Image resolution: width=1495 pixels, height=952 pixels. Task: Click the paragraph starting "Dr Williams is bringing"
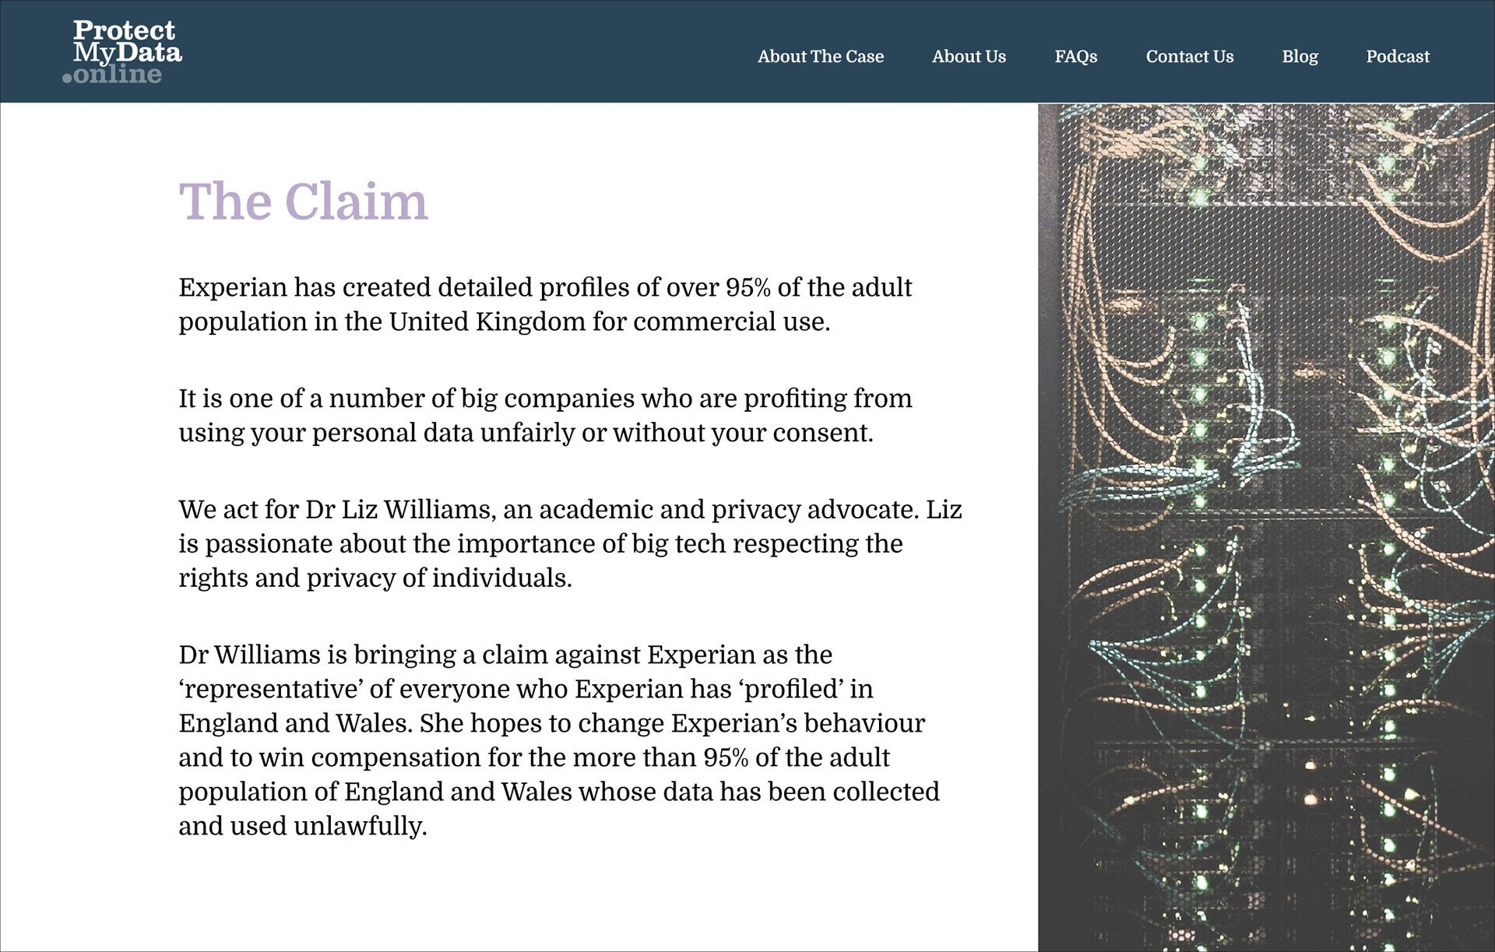point(545,739)
